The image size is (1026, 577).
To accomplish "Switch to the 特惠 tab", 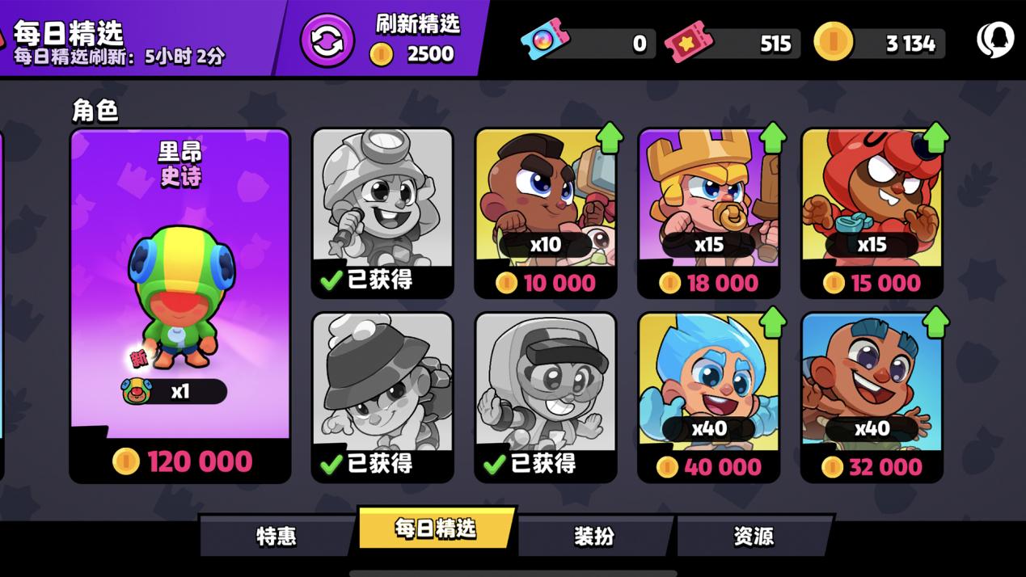I will pos(277,536).
